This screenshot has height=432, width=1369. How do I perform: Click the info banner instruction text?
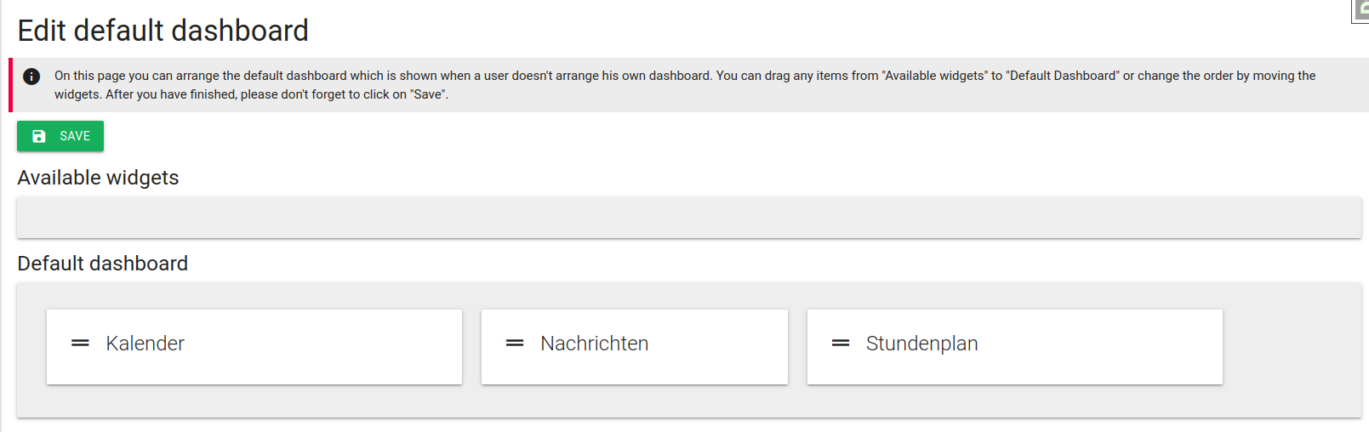click(x=685, y=85)
